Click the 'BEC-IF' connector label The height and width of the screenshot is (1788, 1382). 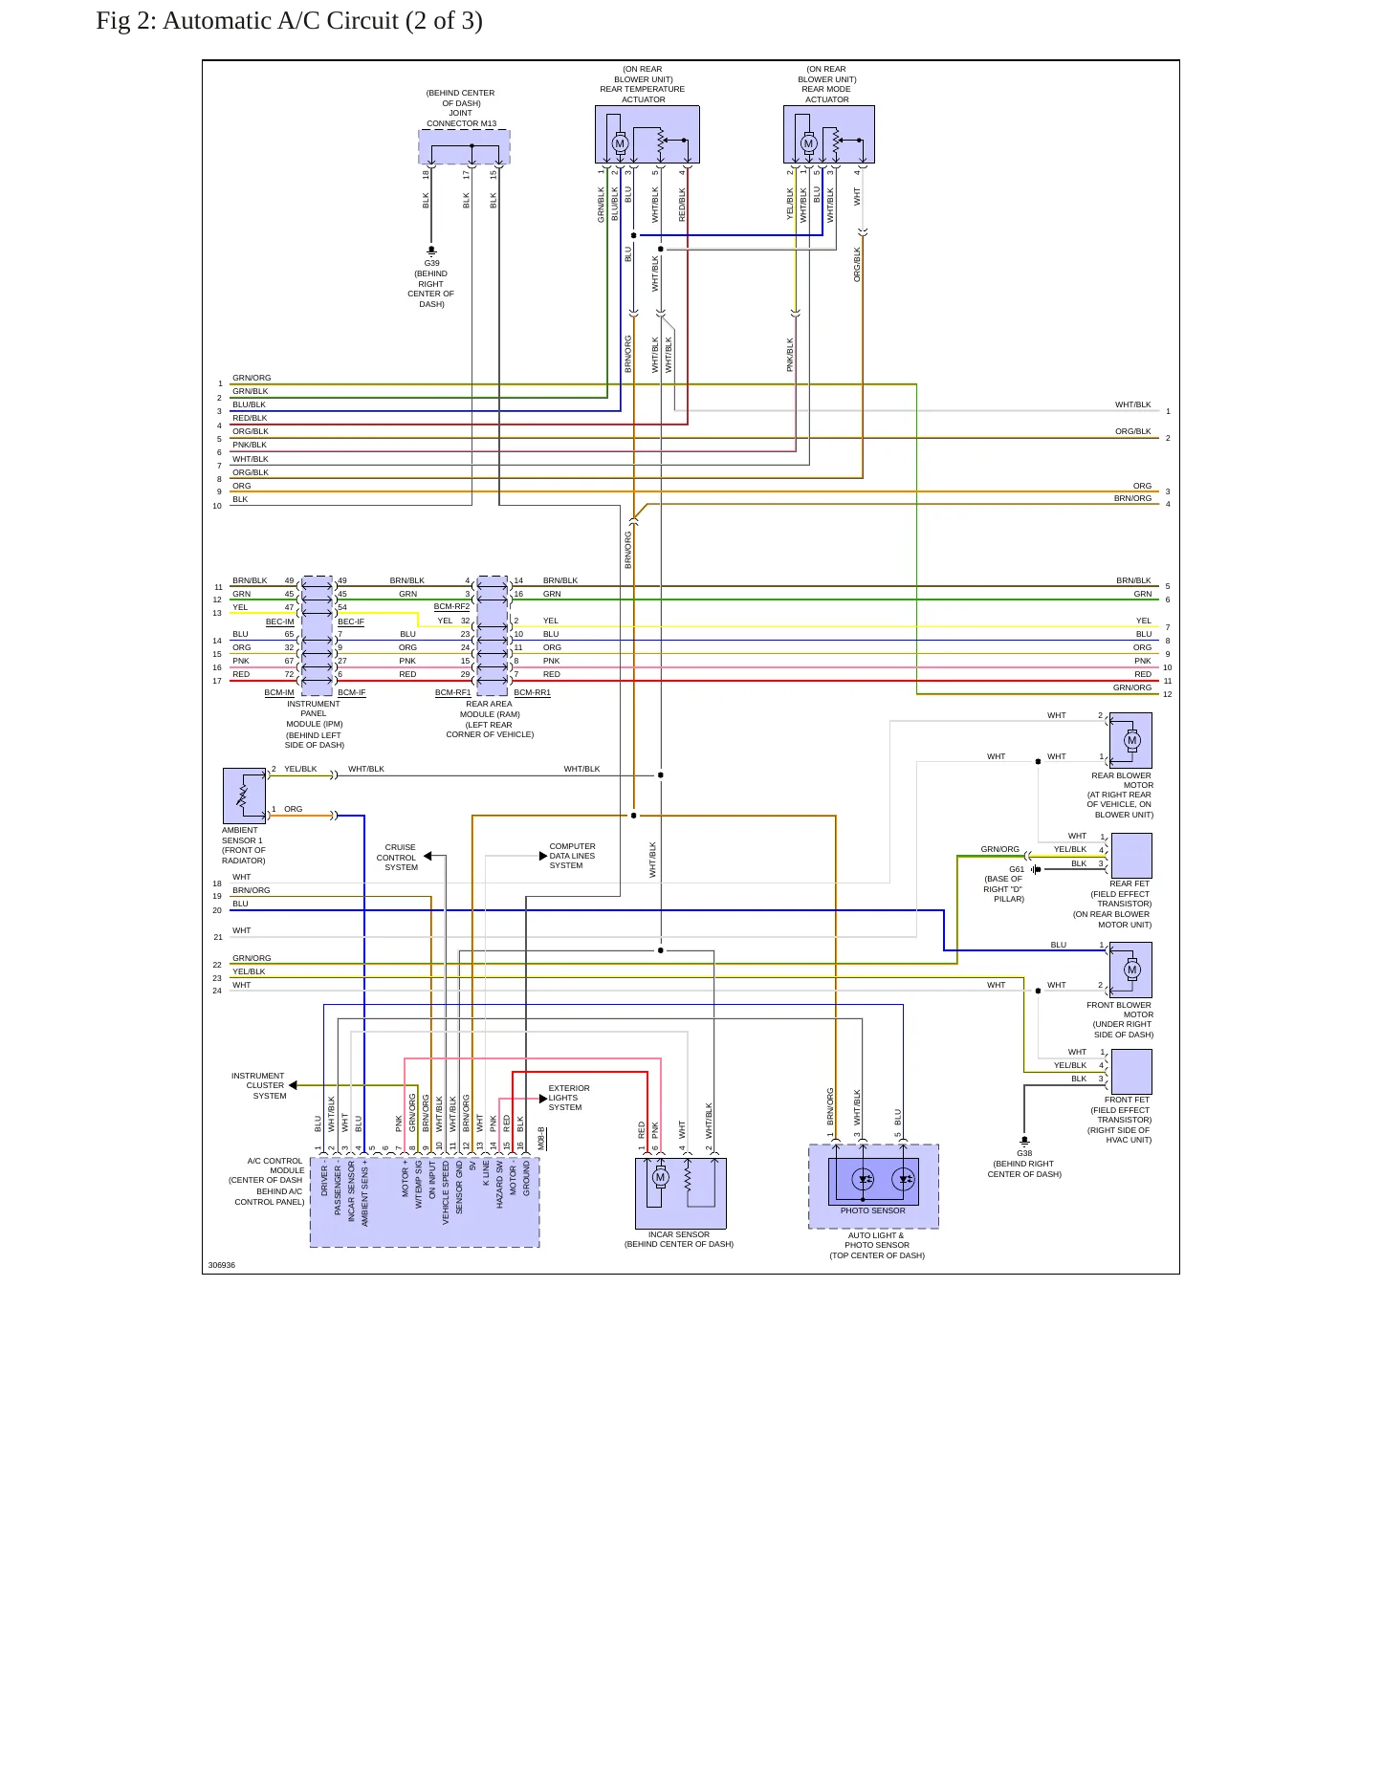351,621
